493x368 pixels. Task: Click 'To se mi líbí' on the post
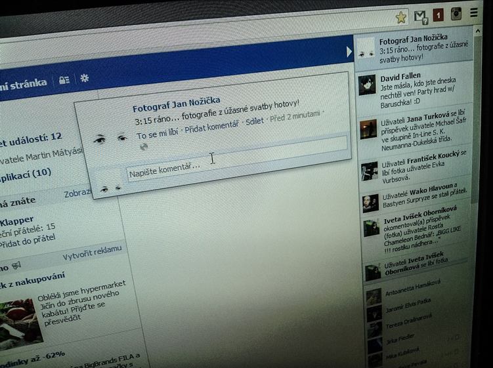tap(157, 134)
